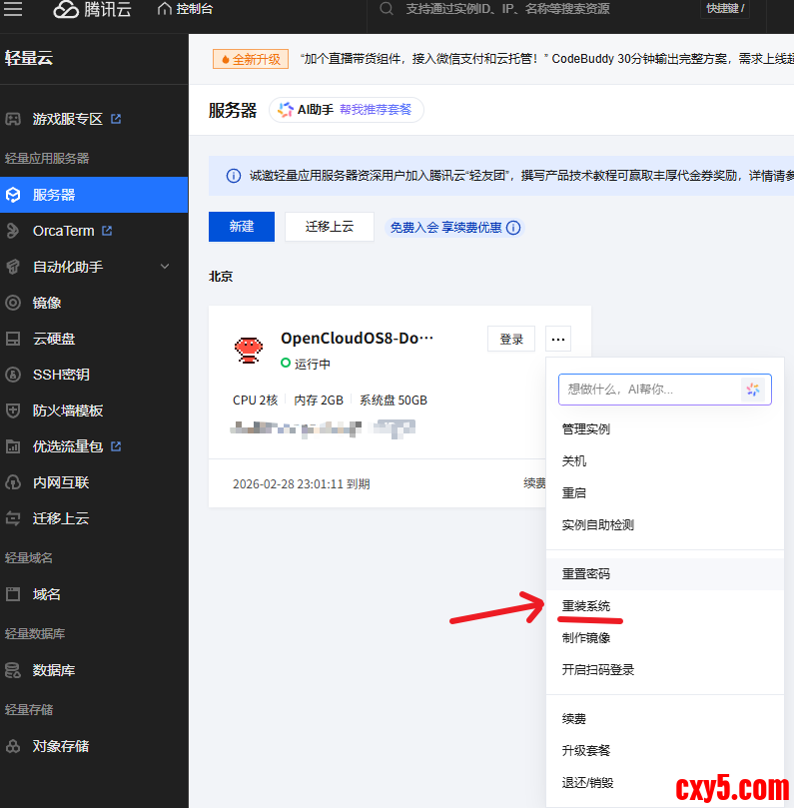This screenshot has width=794, height=808.
Task: Click the 服务器 cube icon
Action: [13, 195]
